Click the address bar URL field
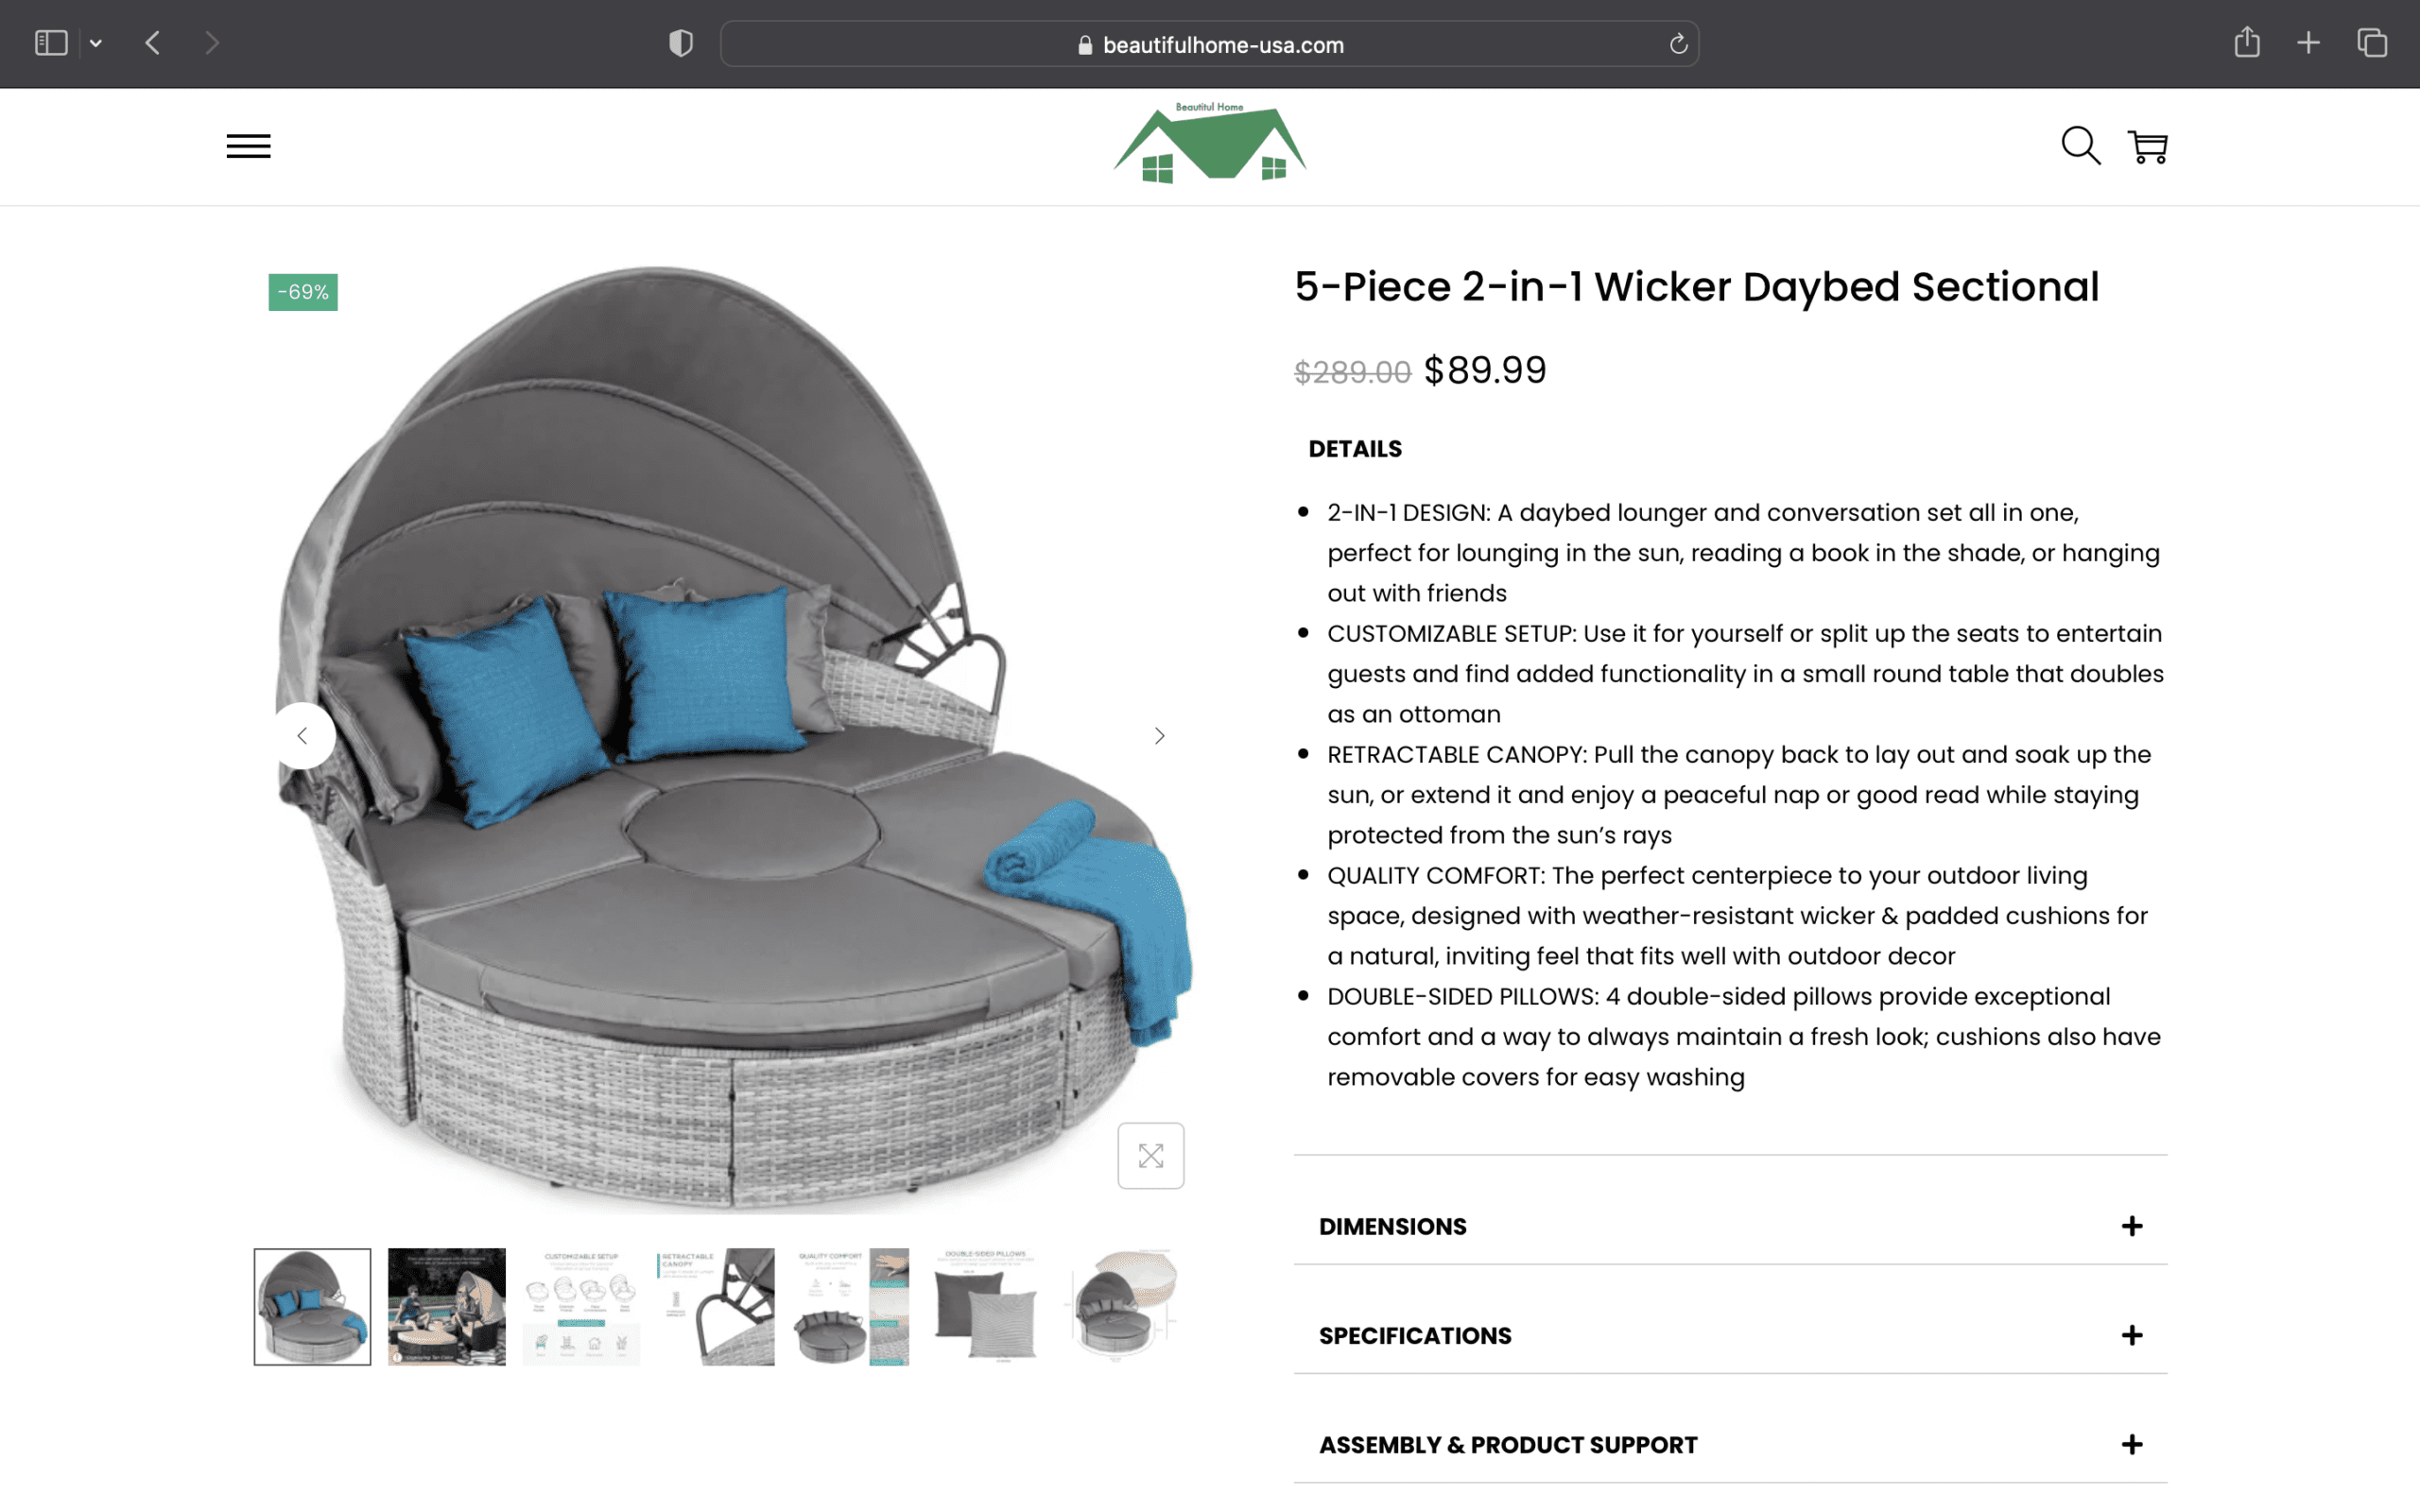Image resolution: width=2420 pixels, height=1512 pixels. coord(1209,44)
